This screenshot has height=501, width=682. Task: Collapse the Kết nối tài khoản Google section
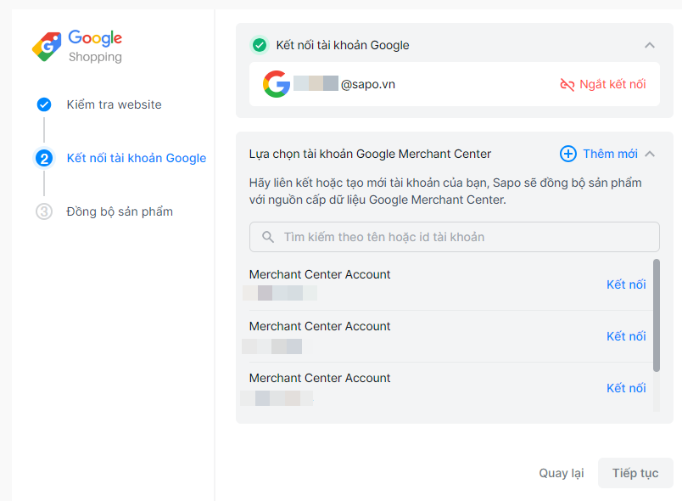point(650,45)
